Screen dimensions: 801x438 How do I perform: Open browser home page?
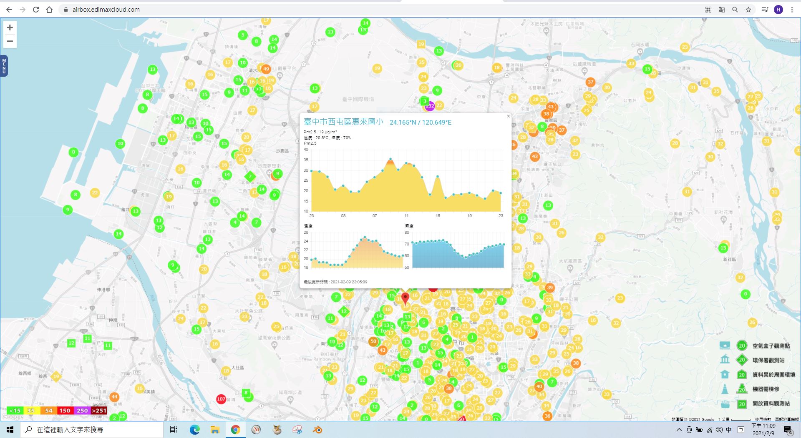click(49, 10)
